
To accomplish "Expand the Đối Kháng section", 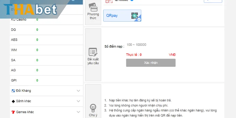I will tap(78, 91).
